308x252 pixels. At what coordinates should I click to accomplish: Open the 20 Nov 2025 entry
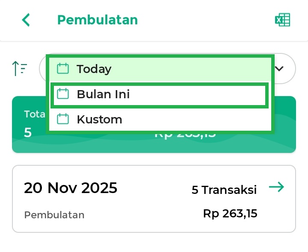click(71, 188)
